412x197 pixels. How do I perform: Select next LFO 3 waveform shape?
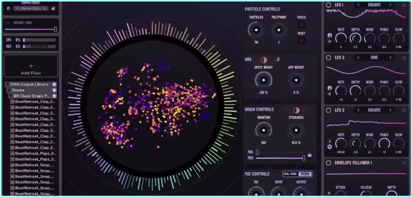(391, 110)
